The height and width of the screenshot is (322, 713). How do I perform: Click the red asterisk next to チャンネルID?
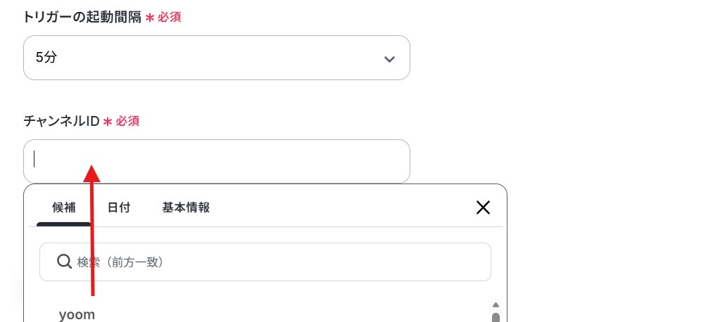click(107, 122)
